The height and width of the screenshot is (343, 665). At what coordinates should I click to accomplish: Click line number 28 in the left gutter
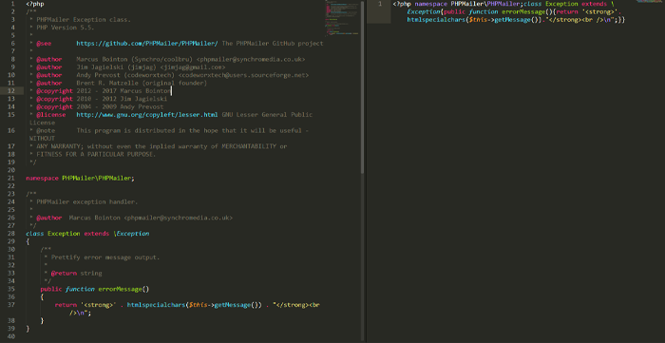(11, 234)
